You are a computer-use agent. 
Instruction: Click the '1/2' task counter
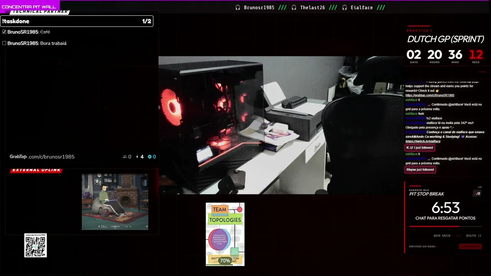(x=147, y=21)
